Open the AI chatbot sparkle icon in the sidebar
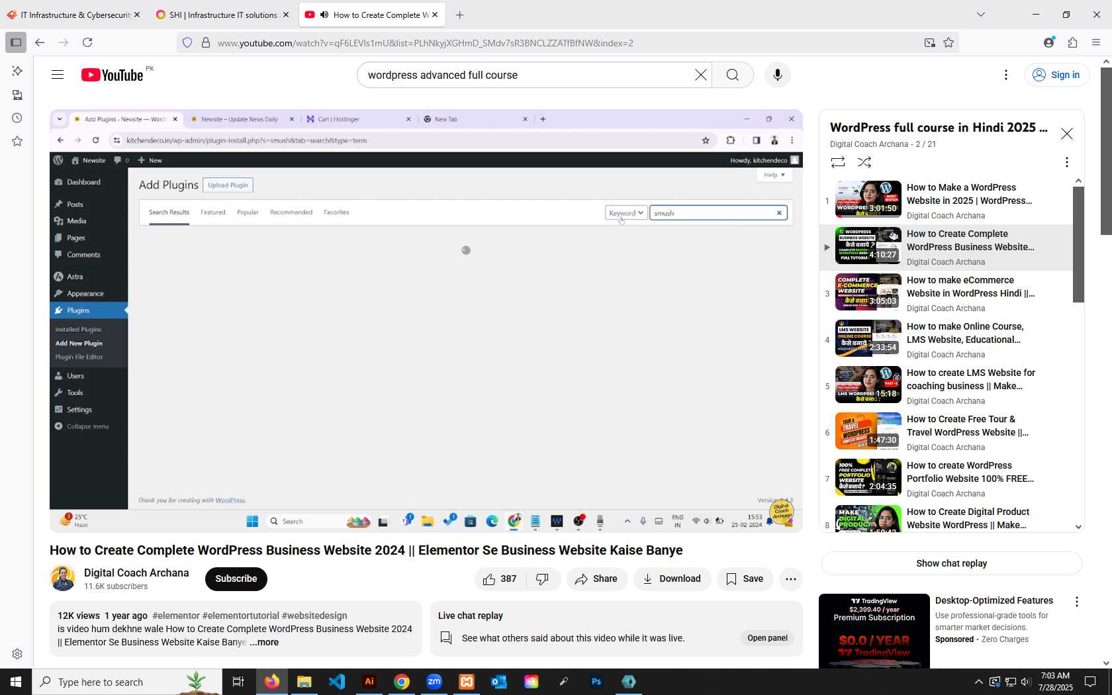1112x695 pixels. [x=17, y=71]
